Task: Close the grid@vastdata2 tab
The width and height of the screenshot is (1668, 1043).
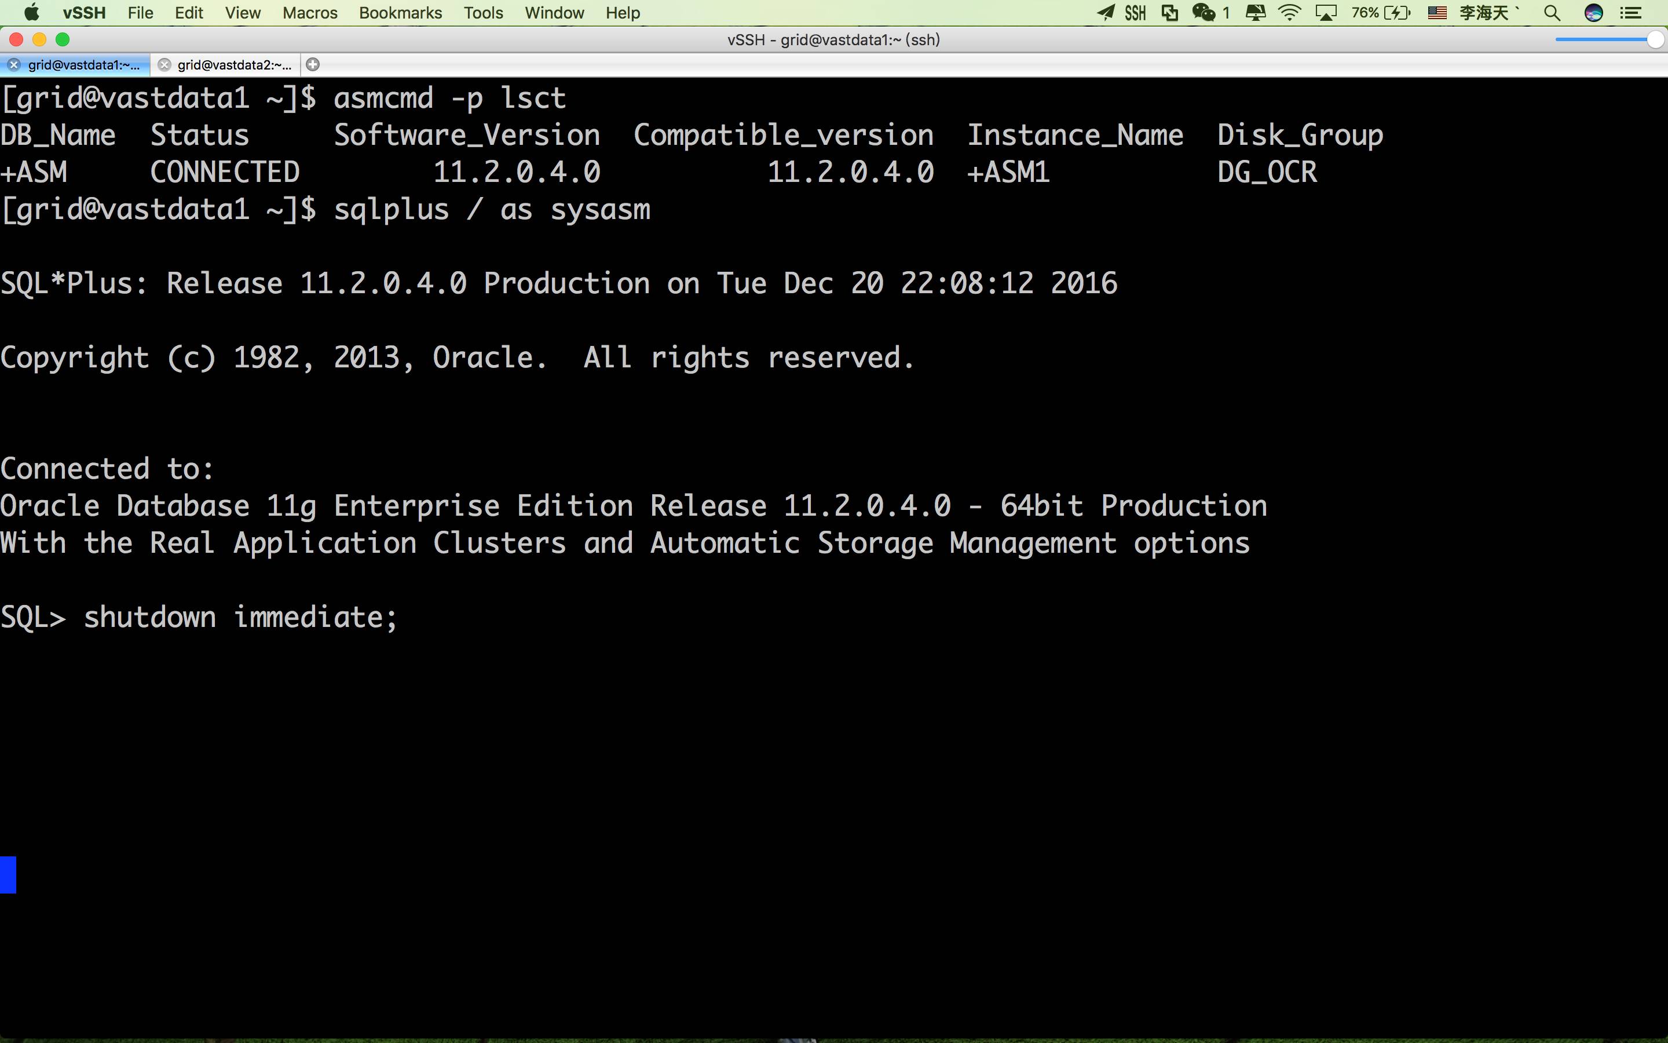Action: click(x=164, y=65)
